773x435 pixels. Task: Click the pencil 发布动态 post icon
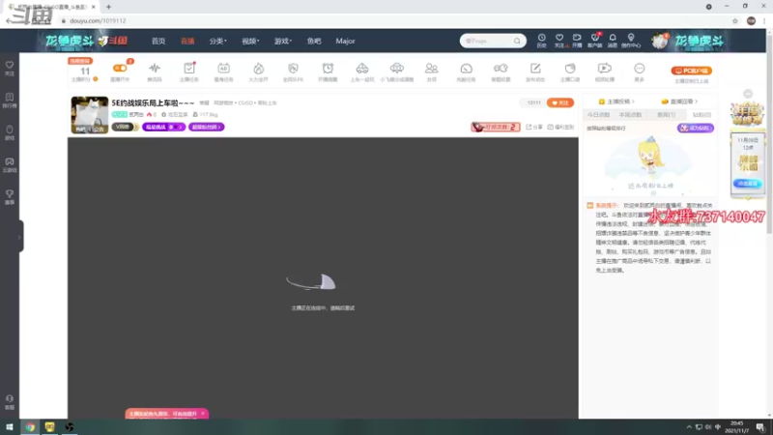coord(535,69)
